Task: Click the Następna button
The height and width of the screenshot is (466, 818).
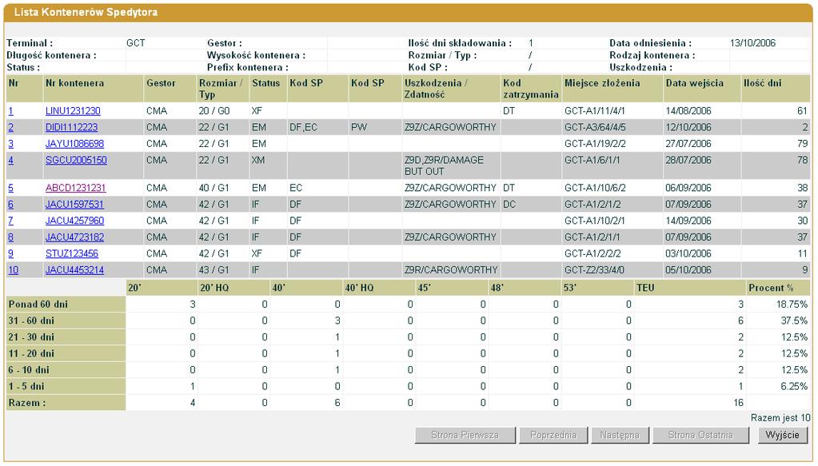Action: point(620,436)
